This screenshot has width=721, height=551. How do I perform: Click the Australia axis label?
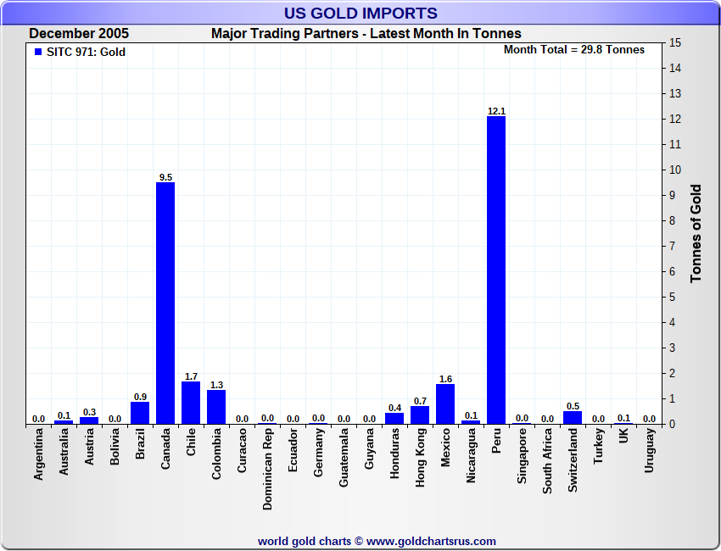coord(64,452)
